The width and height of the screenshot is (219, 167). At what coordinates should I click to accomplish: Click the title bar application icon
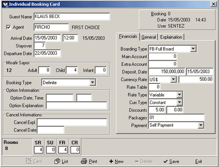6,4
